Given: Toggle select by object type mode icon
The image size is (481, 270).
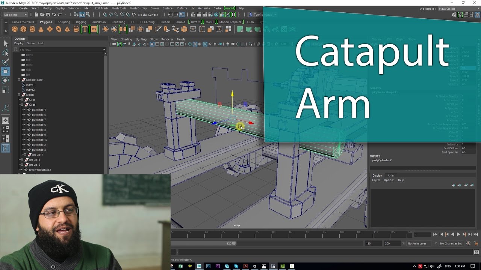Looking at the screenshot, I should 82,15.
